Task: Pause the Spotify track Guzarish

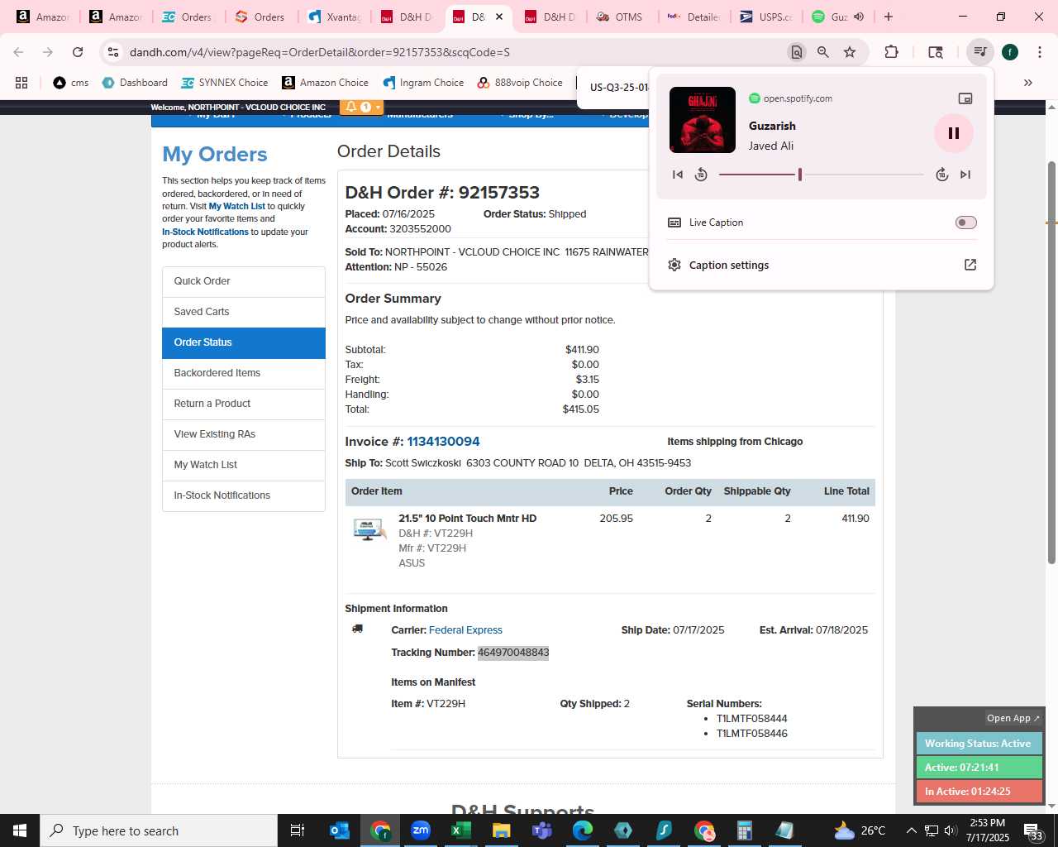Action: pyautogui.click(x=953, y=133)
